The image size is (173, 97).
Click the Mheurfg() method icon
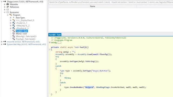click(x=14, y=36)
